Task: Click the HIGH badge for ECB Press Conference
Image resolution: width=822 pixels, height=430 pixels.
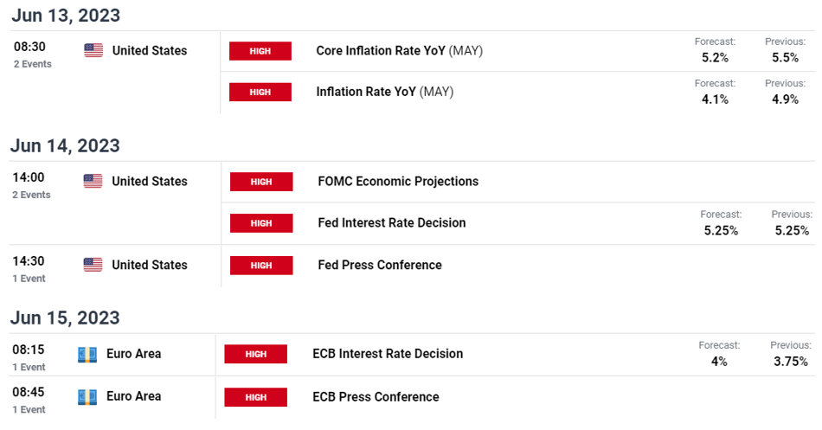Action: click(x=256, y=397)
